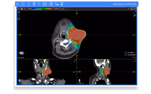Click the red target contour in the axial view
The image size is (151, 94).
(x=78, y=35)
